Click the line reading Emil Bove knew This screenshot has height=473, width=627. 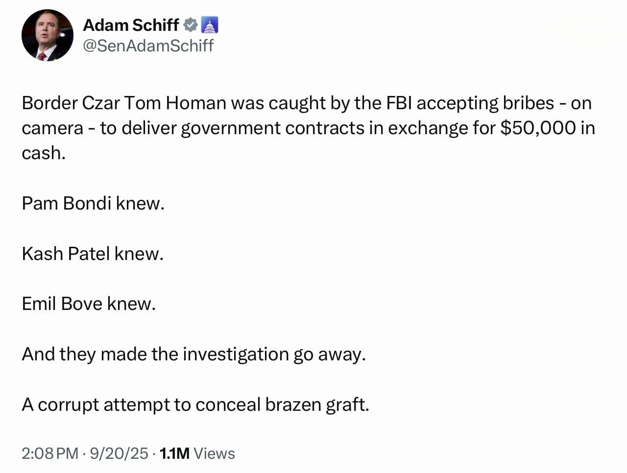coord(88,303)
